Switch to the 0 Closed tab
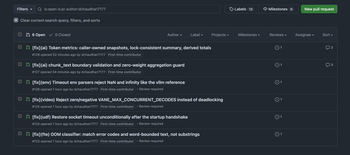This screenshot has width=350, height=155. pyautogui.click(x=60, y=35)
